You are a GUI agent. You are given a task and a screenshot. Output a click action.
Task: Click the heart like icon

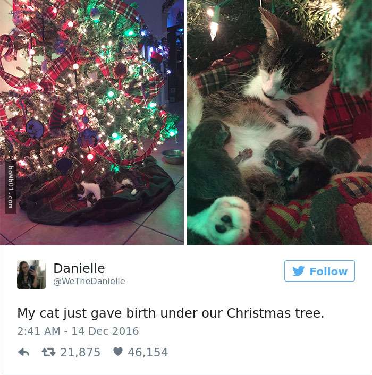117,352
